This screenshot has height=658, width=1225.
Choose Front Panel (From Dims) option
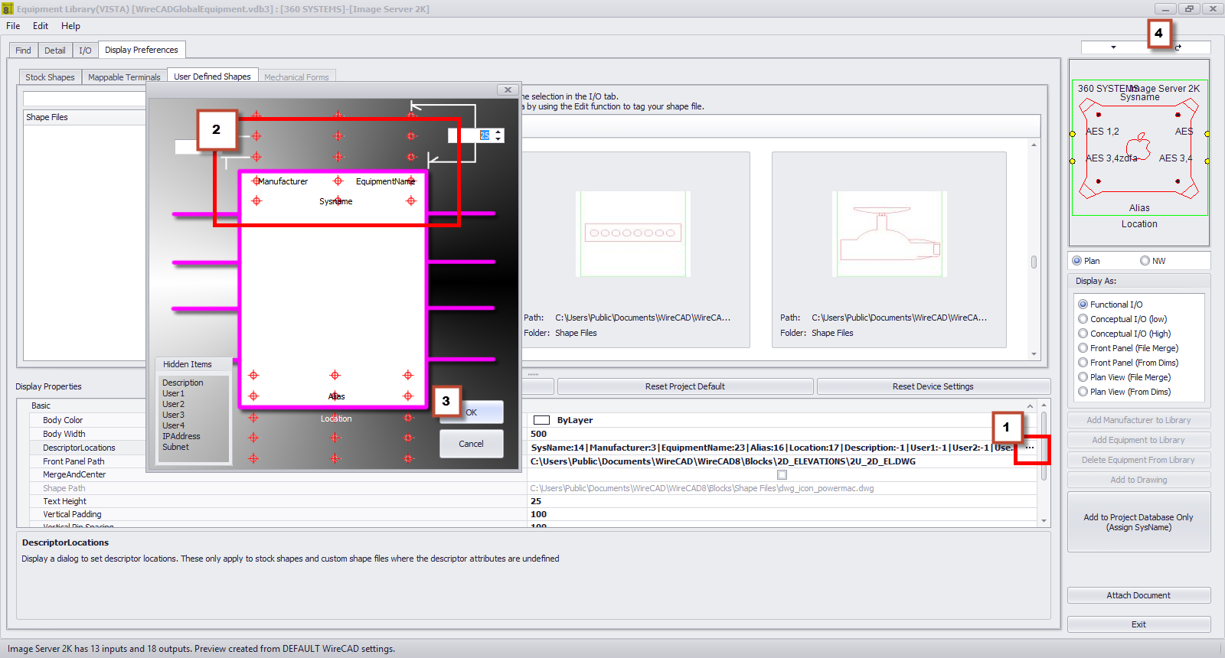coord(1083,363)
